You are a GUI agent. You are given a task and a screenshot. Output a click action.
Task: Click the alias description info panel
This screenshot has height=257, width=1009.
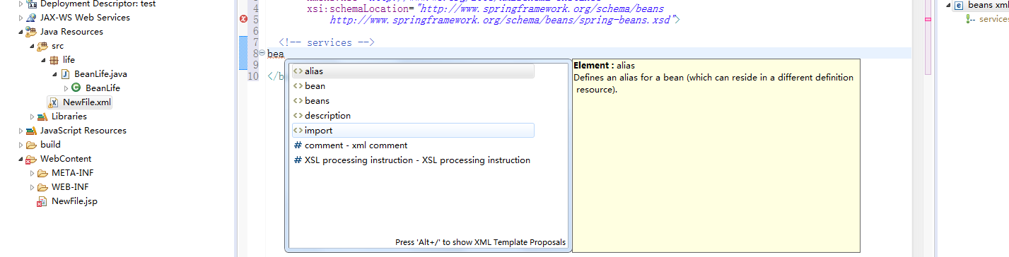(716, 155)
